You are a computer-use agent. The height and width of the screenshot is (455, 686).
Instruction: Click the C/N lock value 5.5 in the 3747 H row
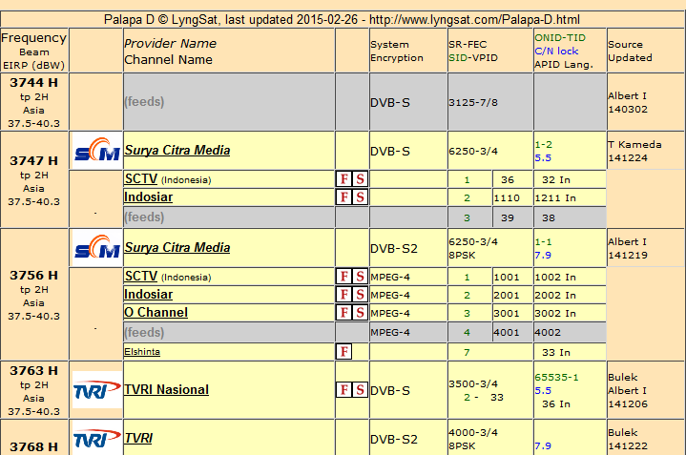(x=543, y=158)
